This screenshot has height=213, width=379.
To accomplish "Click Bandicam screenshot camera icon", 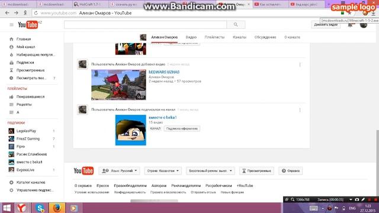I will 356,199.
